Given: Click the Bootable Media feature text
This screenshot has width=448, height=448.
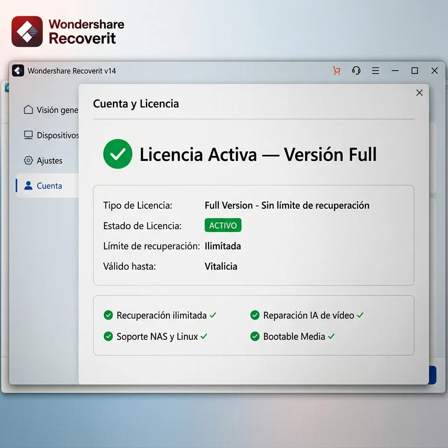Looking at the screenshot, I should [x=294, y=336].
